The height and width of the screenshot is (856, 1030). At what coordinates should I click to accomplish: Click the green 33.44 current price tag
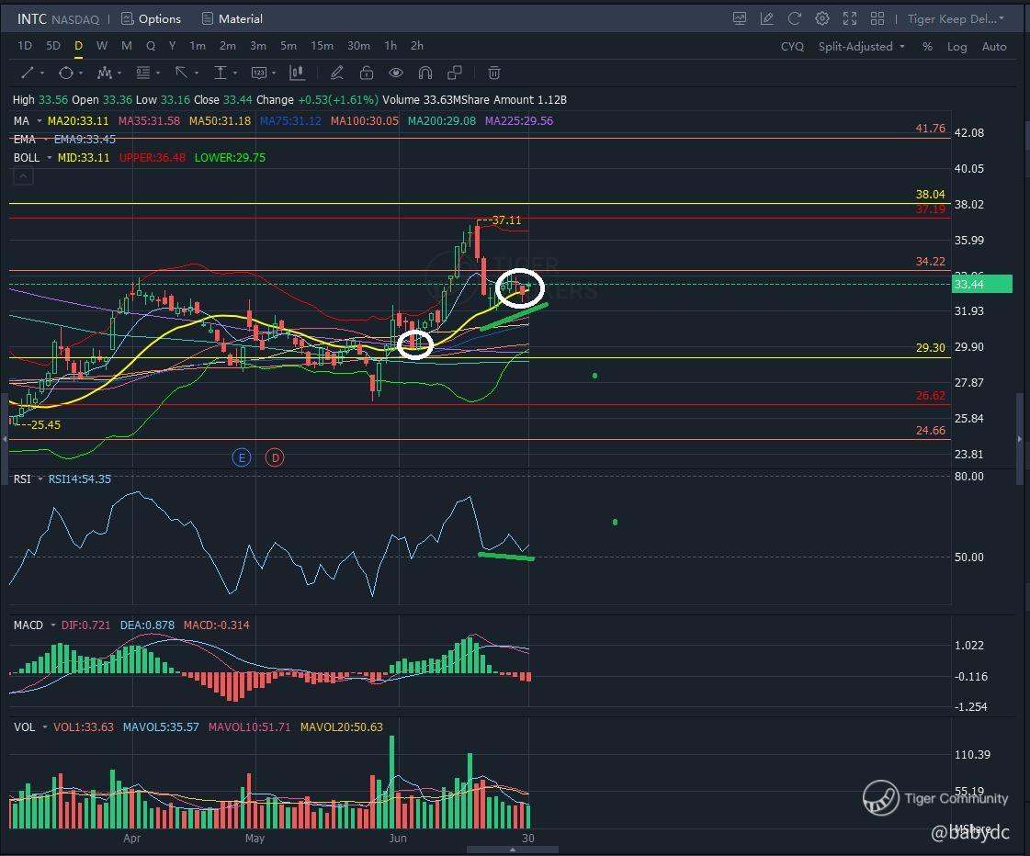click(x=982, y=284)
